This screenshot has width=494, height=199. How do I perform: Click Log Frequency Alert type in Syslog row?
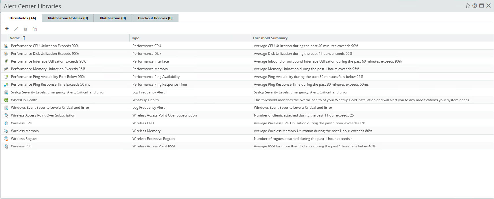click(x=148, y=92)
